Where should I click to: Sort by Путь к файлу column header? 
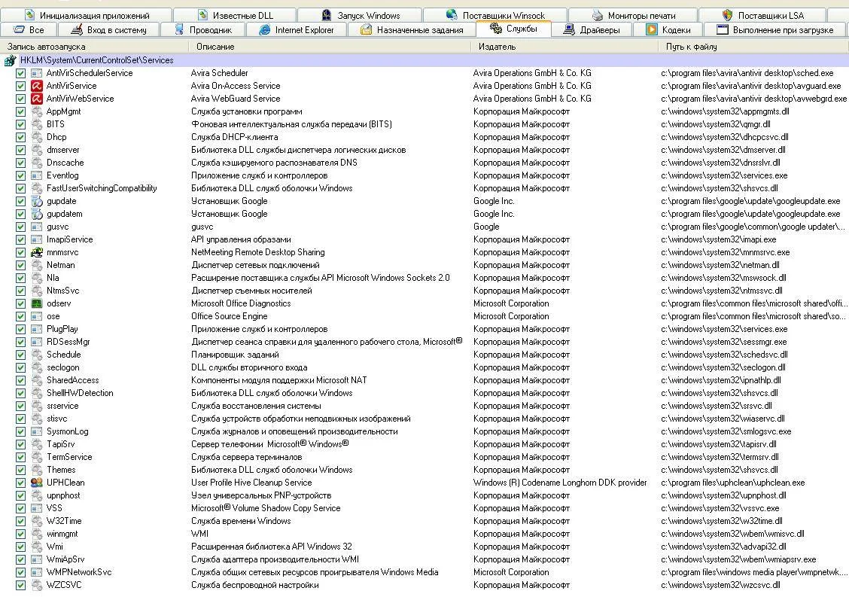pos(754,47)
